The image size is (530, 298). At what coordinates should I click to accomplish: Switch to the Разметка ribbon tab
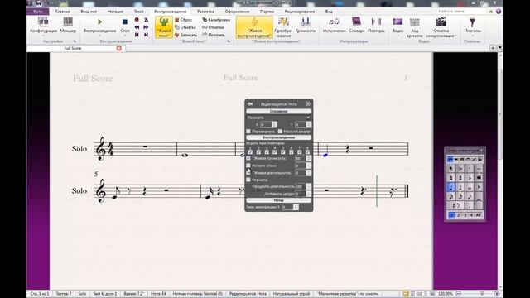(x=205, y=11)
